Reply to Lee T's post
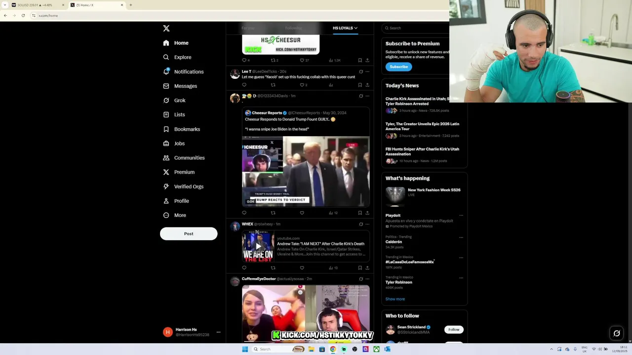The image size is (632, 355). point(244,85)
